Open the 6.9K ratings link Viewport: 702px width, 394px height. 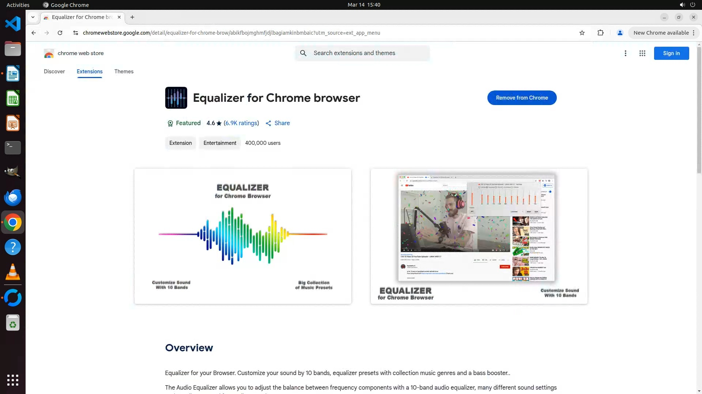pyautogui.click(x=241, y=123)
